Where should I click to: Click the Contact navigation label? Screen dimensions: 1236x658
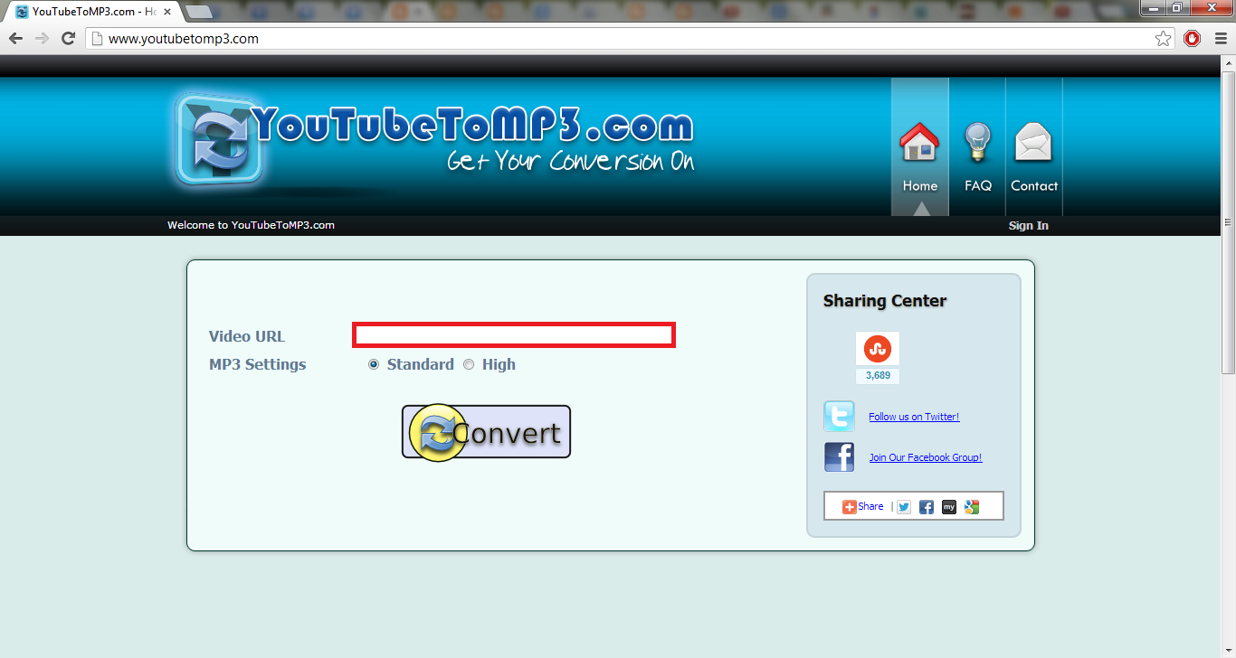coord(1034,185)
